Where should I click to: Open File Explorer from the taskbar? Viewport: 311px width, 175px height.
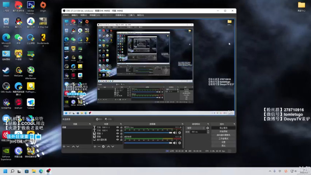pyautogui.click(x=34, y=171)
